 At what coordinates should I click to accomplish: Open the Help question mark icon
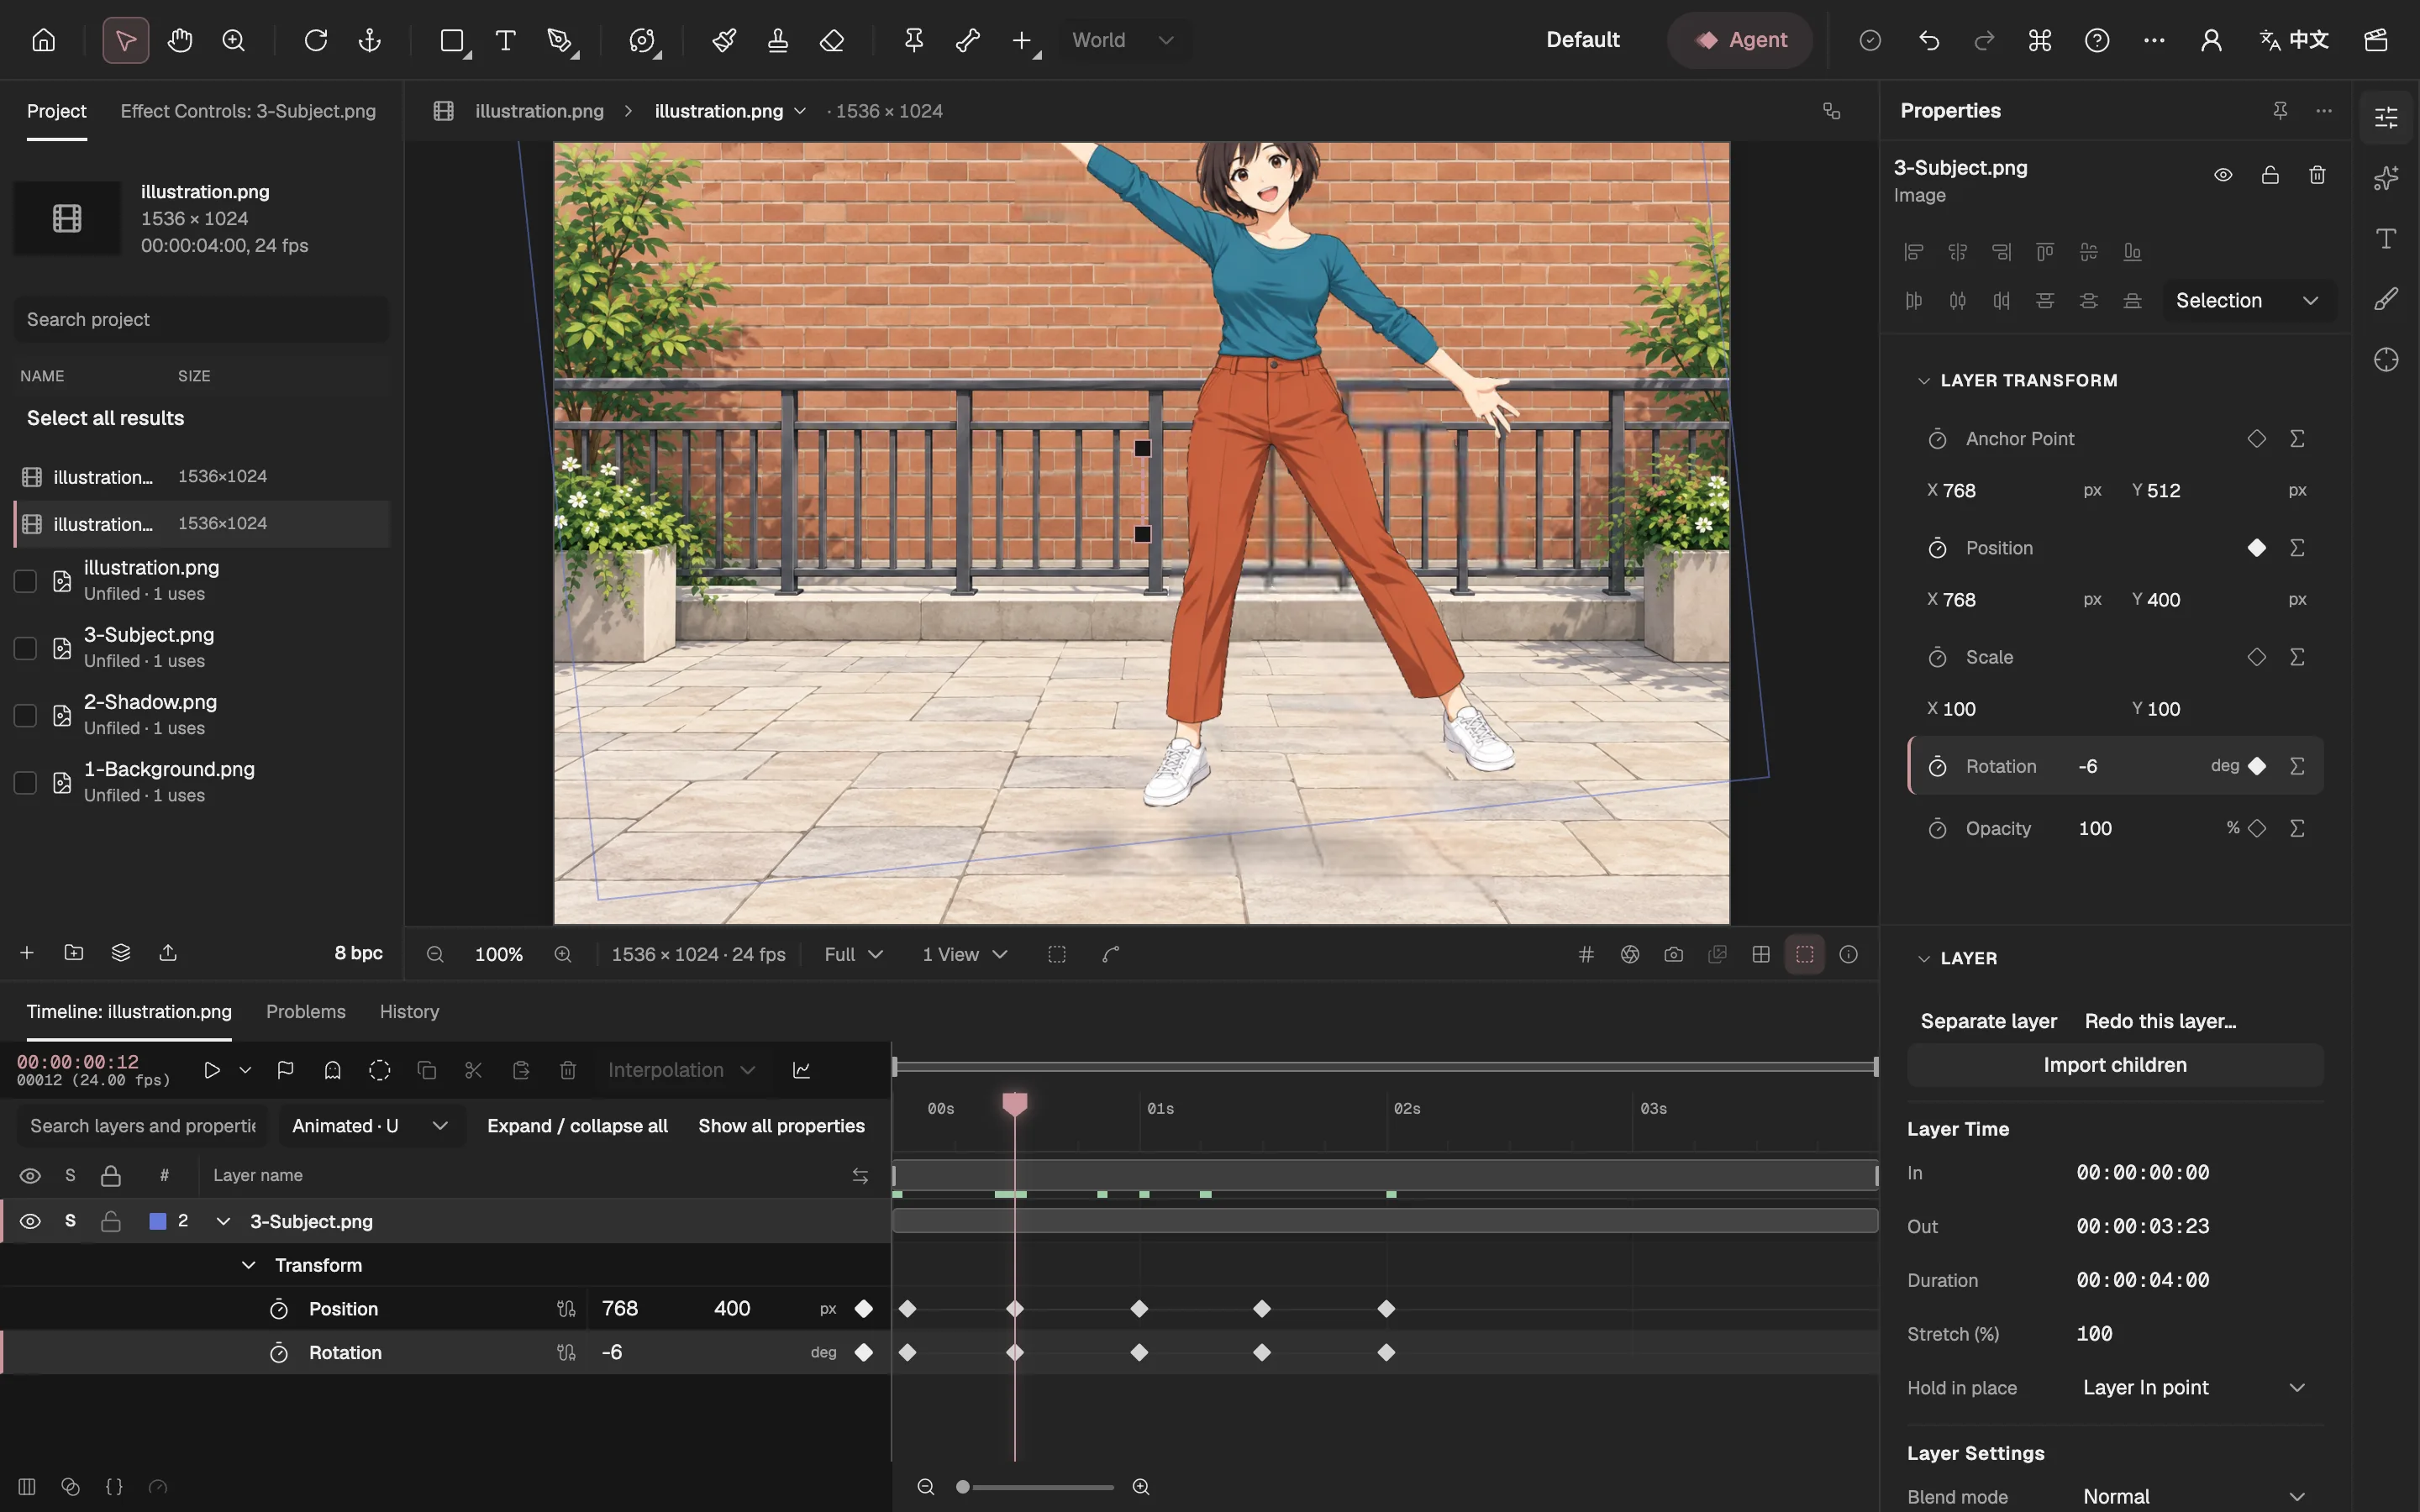pos(2097,40)
